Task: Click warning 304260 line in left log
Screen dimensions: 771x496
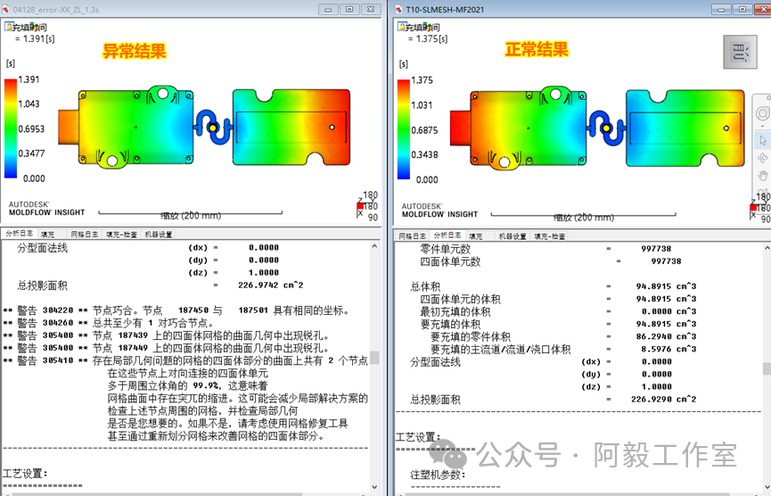Action: 109,323
